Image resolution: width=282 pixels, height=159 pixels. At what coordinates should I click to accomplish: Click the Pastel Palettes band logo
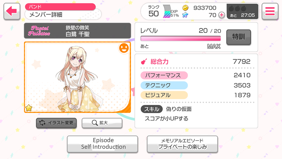pyautogui.click(x=39, y=31)
